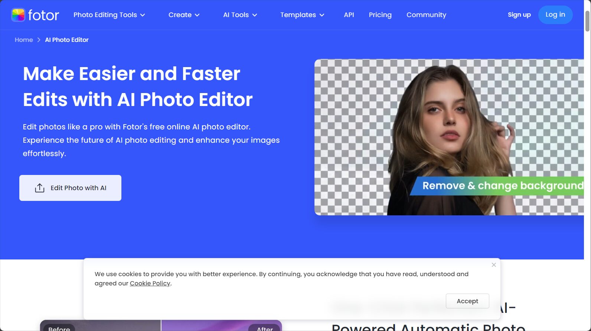Screen dimensions: 591x331
Task: Open the Photo Editing Tools menu
Action: [105, 15]
